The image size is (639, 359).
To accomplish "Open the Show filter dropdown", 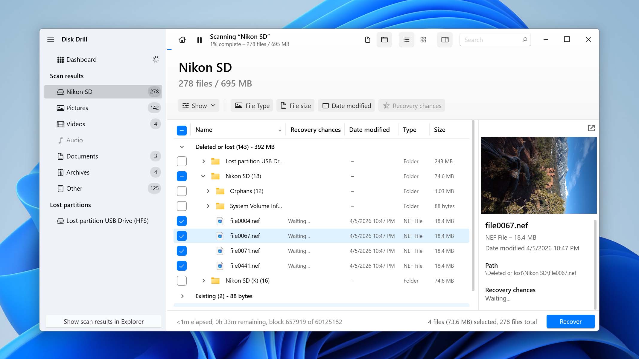I will point(198,105).
